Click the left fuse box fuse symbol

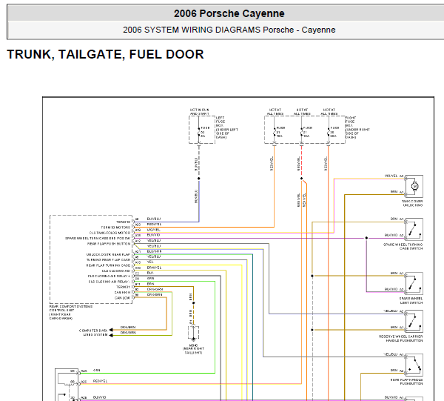[x=199, y=132]
